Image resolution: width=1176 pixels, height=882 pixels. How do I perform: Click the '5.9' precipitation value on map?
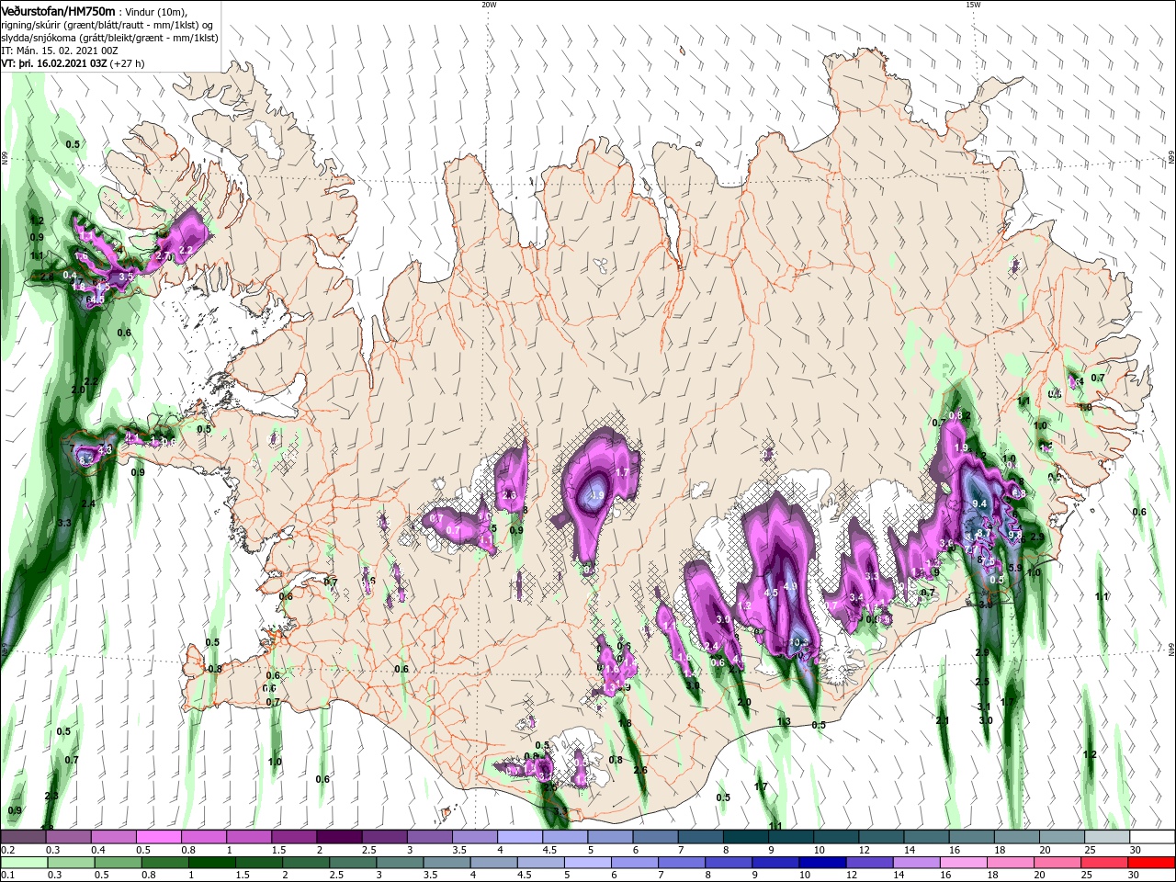pos(1015,569)
